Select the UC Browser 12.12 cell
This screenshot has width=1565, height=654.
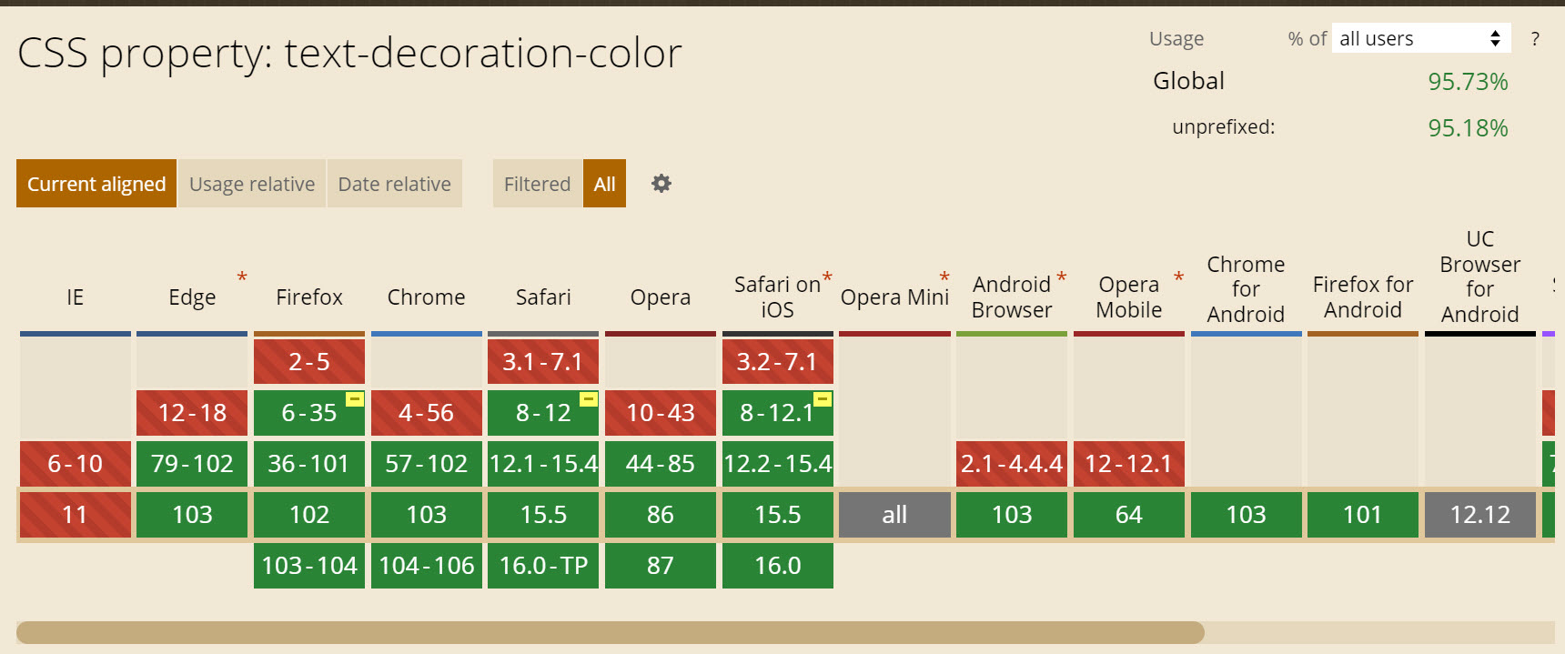click(1480, 515)
